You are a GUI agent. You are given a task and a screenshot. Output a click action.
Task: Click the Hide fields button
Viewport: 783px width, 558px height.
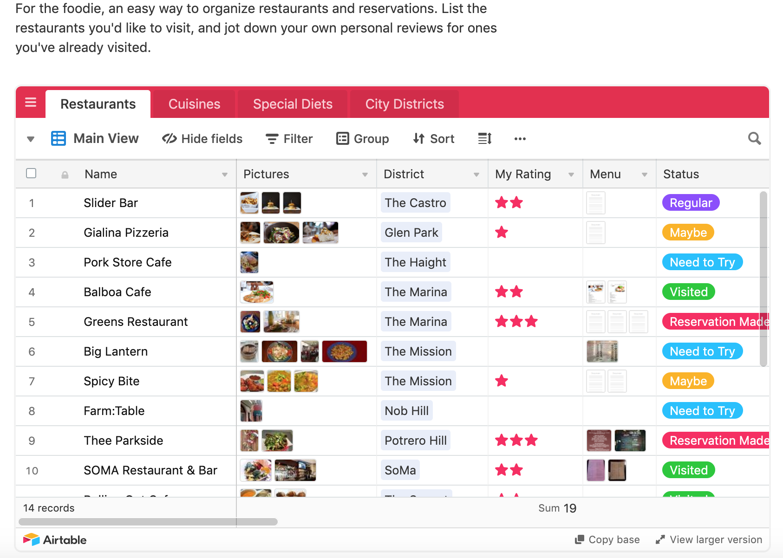pyautogui.click(x=202, y=139)
